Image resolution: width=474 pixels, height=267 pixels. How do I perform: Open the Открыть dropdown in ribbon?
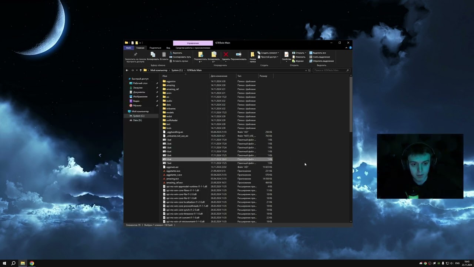click(x=299, y=53)
